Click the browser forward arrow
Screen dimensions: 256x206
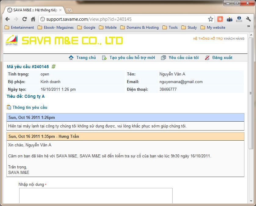coord(16,19)
